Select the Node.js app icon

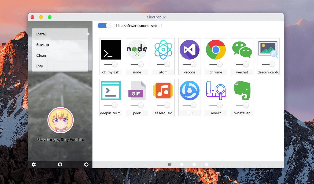(x=137, y=50)
